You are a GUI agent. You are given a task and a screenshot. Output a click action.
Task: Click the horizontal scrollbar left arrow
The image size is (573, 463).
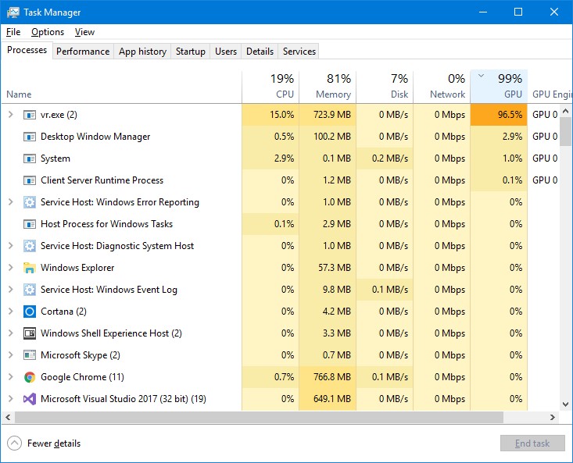[8, 417]
